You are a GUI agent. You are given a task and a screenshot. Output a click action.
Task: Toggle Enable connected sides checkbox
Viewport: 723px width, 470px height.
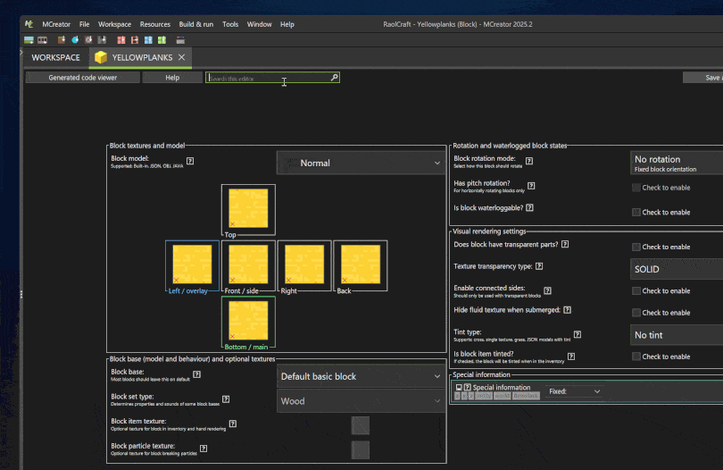coord(636,291)
